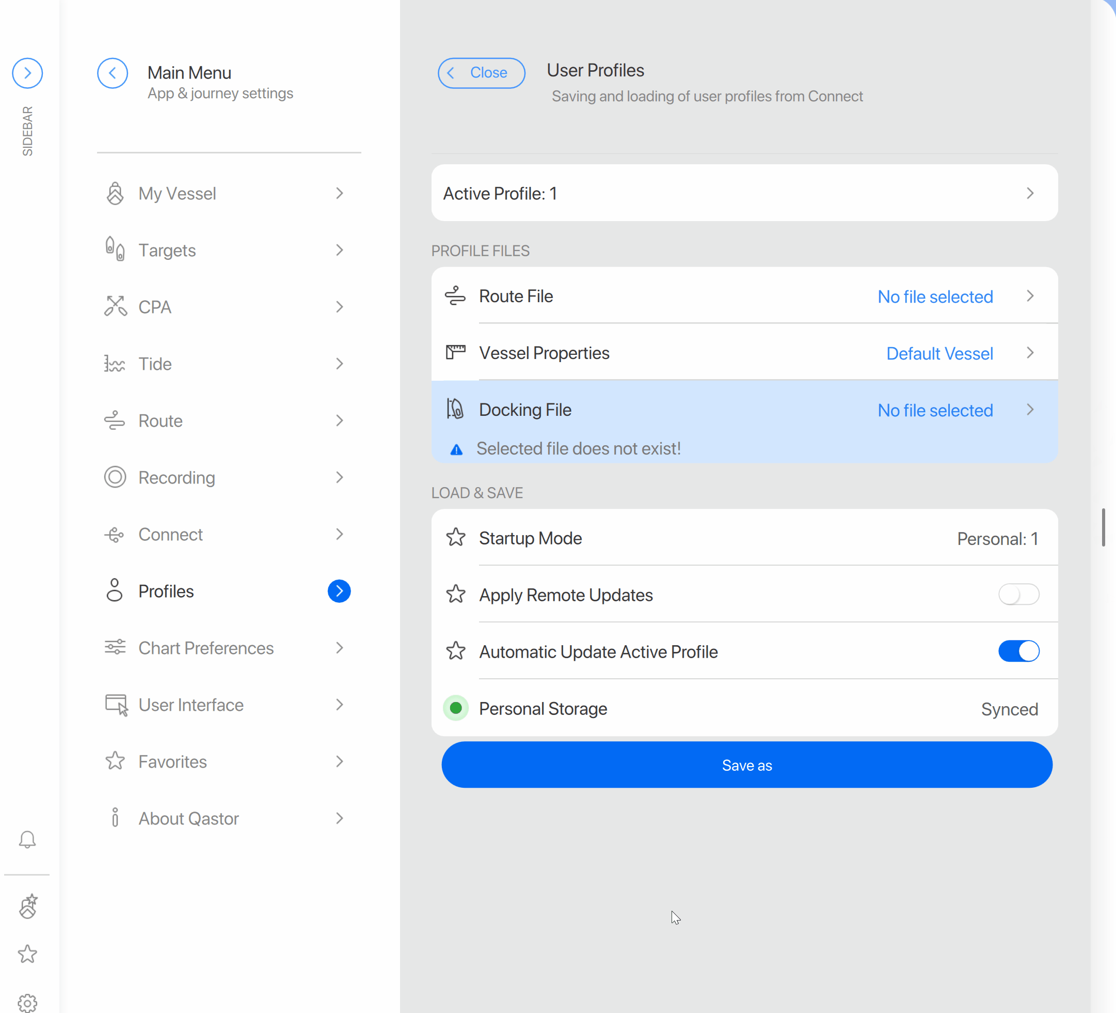Viewport: 1116px width, 1013px height.
Task: Open Route File selection chevron
Action: 1029,297
